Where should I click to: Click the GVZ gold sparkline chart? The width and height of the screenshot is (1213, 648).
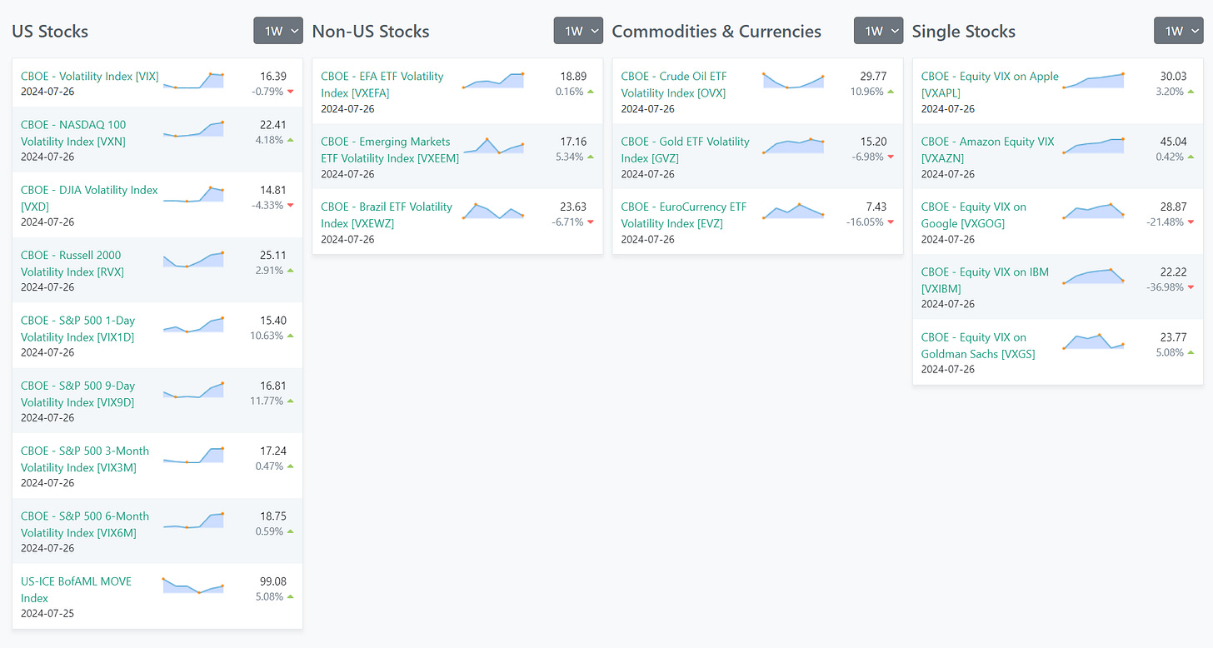(793, 145)
